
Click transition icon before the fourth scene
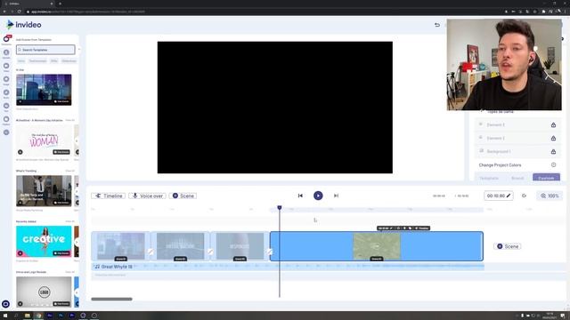(x=270, y=252)
